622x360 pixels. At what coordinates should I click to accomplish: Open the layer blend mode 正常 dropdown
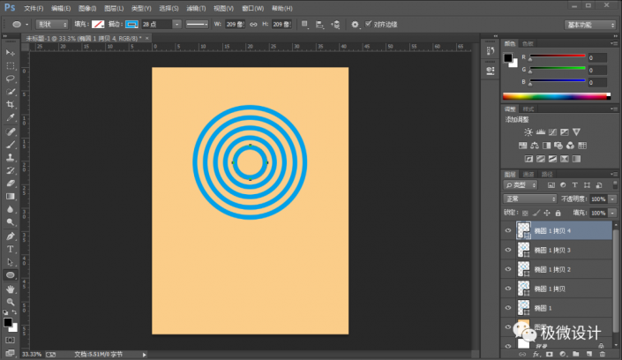(x=530, y=199)
